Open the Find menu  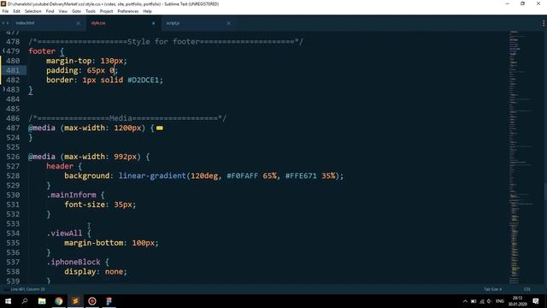coord(50,11)
